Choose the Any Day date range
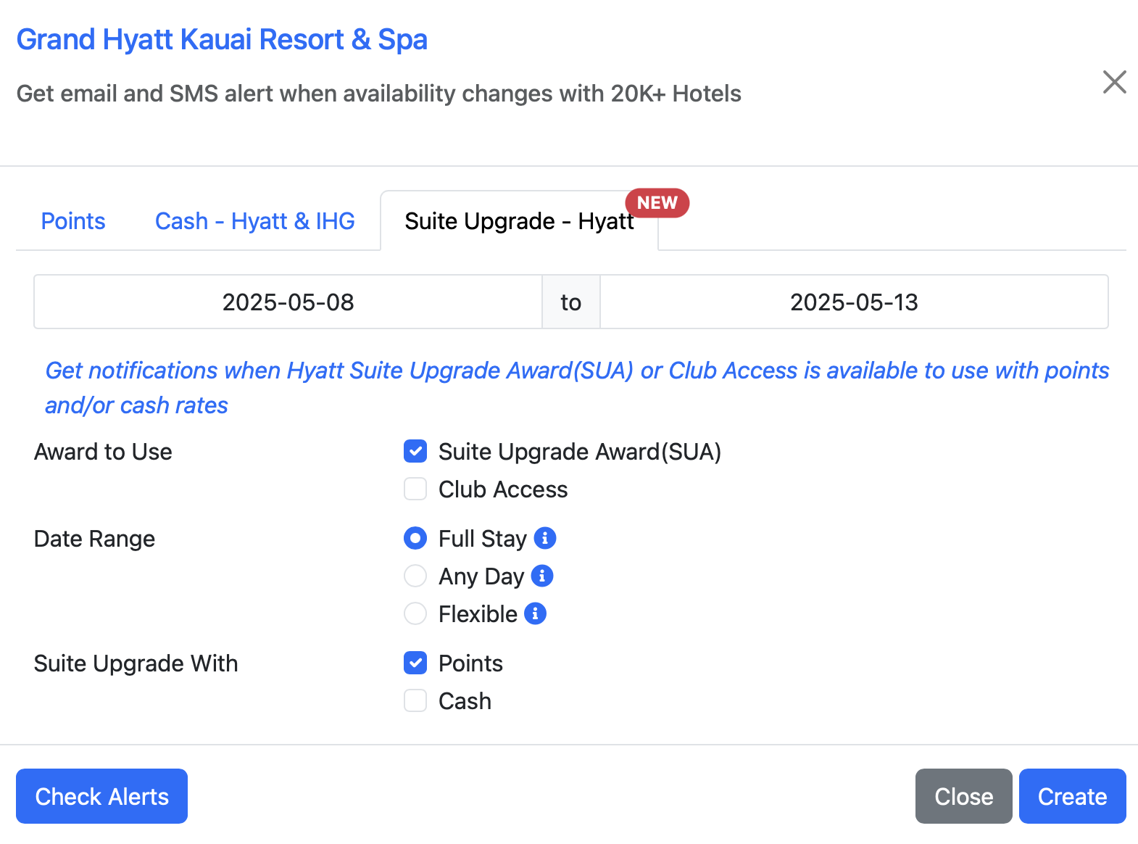The width and height of the screenshot is (1138, 844). pos(415,576)
